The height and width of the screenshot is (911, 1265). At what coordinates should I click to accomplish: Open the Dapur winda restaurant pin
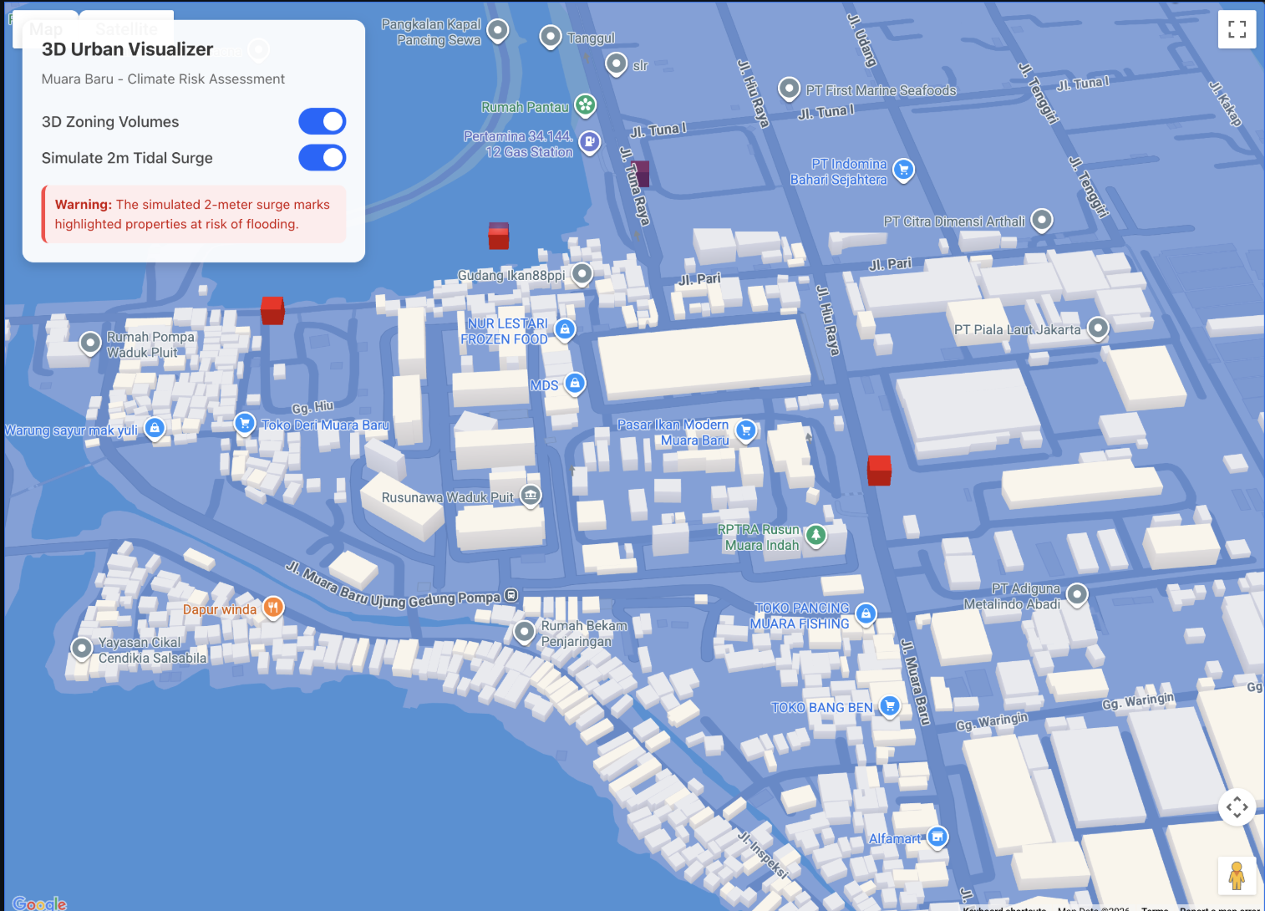(272, 608)
